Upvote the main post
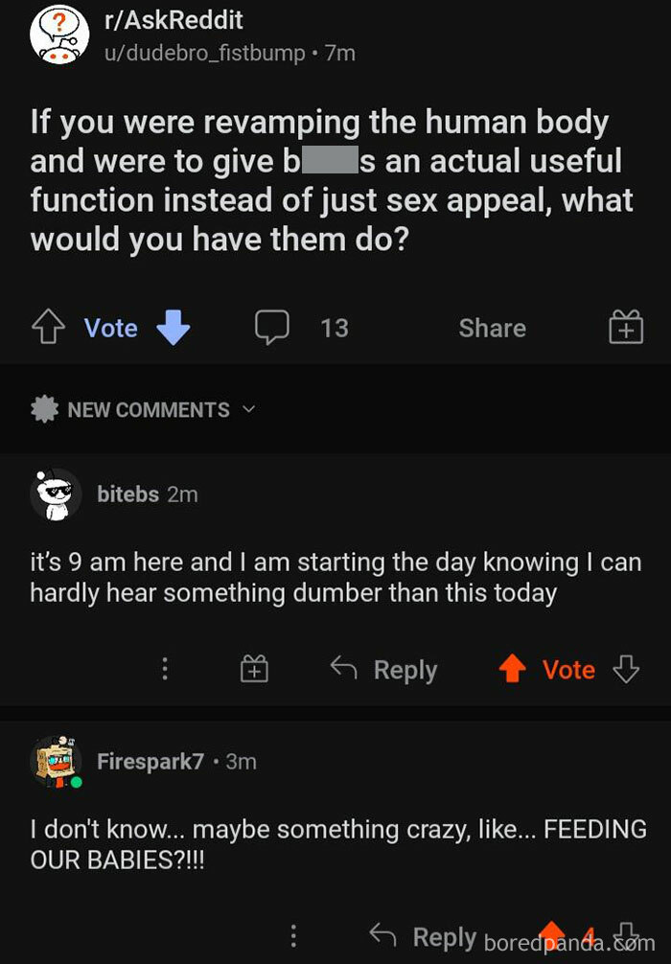This screenshot has width=671, height=964. (x=47, y=326)
